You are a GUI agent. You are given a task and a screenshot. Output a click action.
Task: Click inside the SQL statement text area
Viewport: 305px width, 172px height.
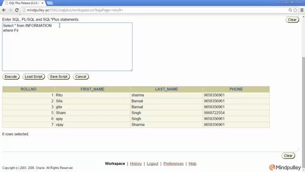click(67, 47)
